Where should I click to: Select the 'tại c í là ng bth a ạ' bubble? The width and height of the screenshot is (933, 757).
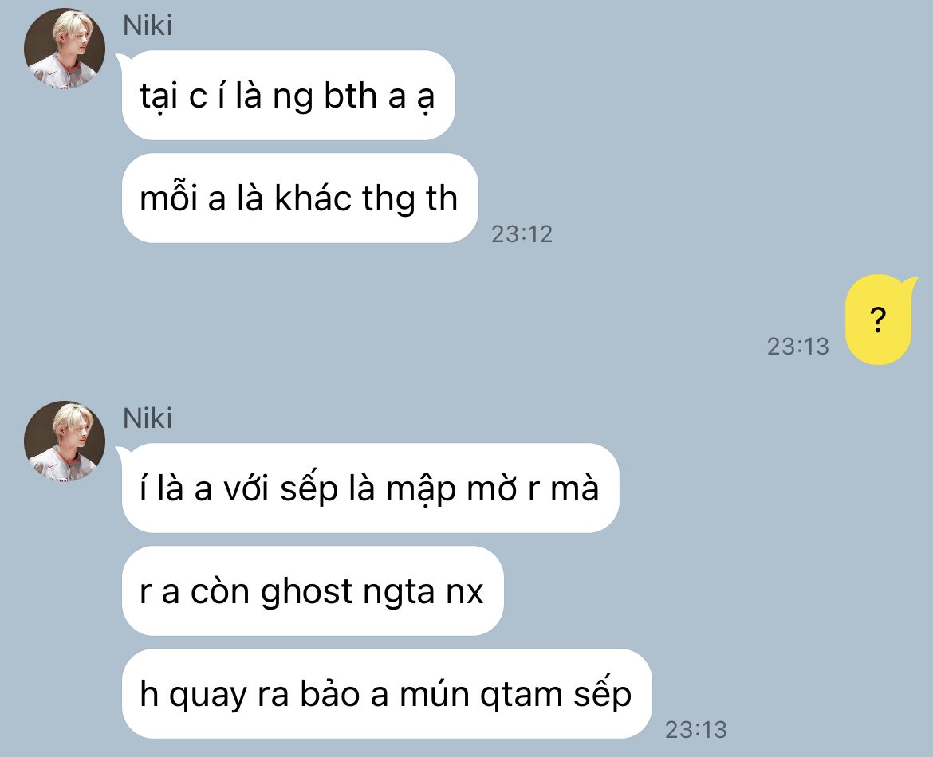(x=289, y=95)
